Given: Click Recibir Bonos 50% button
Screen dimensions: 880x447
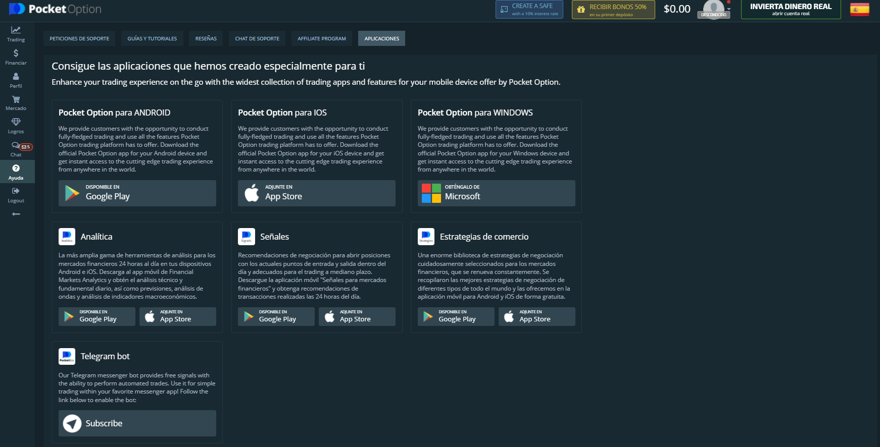Looking at the screenshot, I should pos(613,10).
